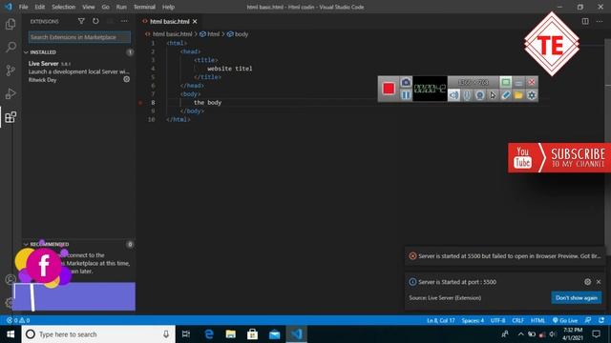Open recorder settings gear

tap(532, 95)
